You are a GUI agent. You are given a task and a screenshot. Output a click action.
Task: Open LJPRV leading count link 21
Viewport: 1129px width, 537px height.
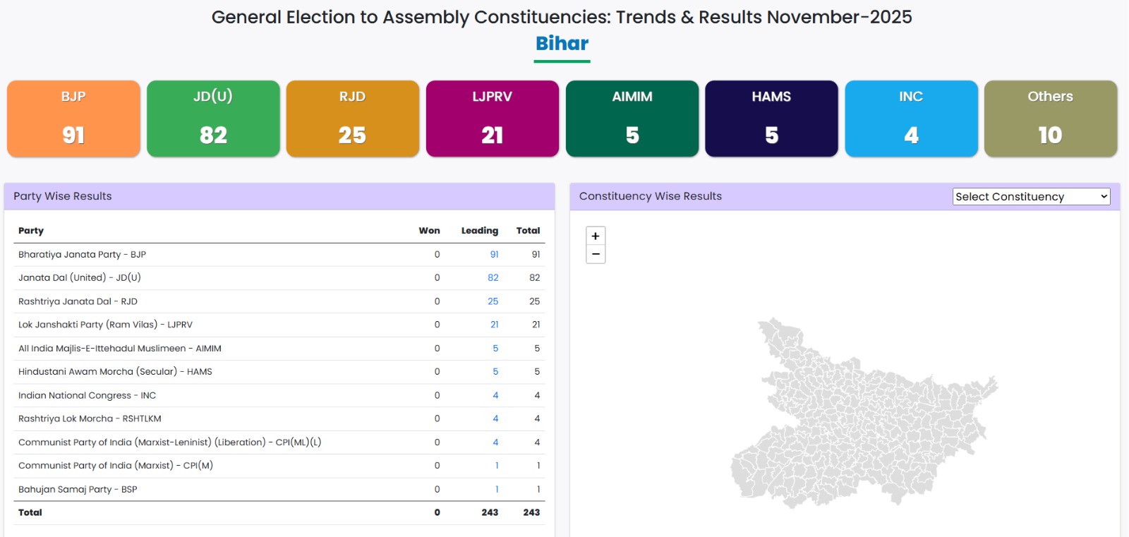coord(494,325)
